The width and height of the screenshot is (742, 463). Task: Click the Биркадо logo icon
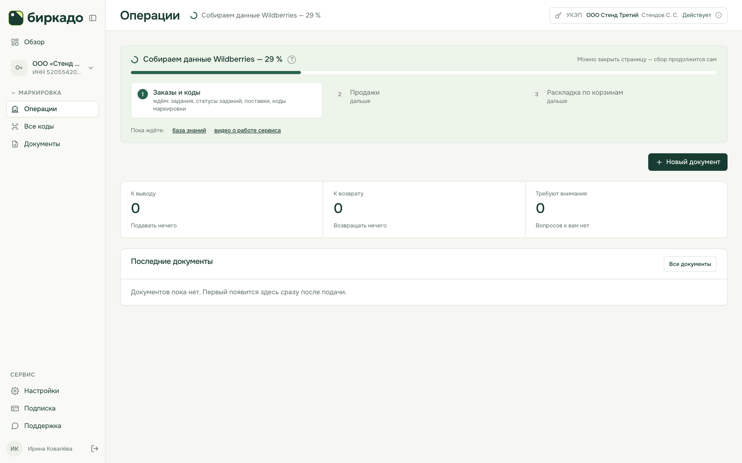(x=16, y=18)
